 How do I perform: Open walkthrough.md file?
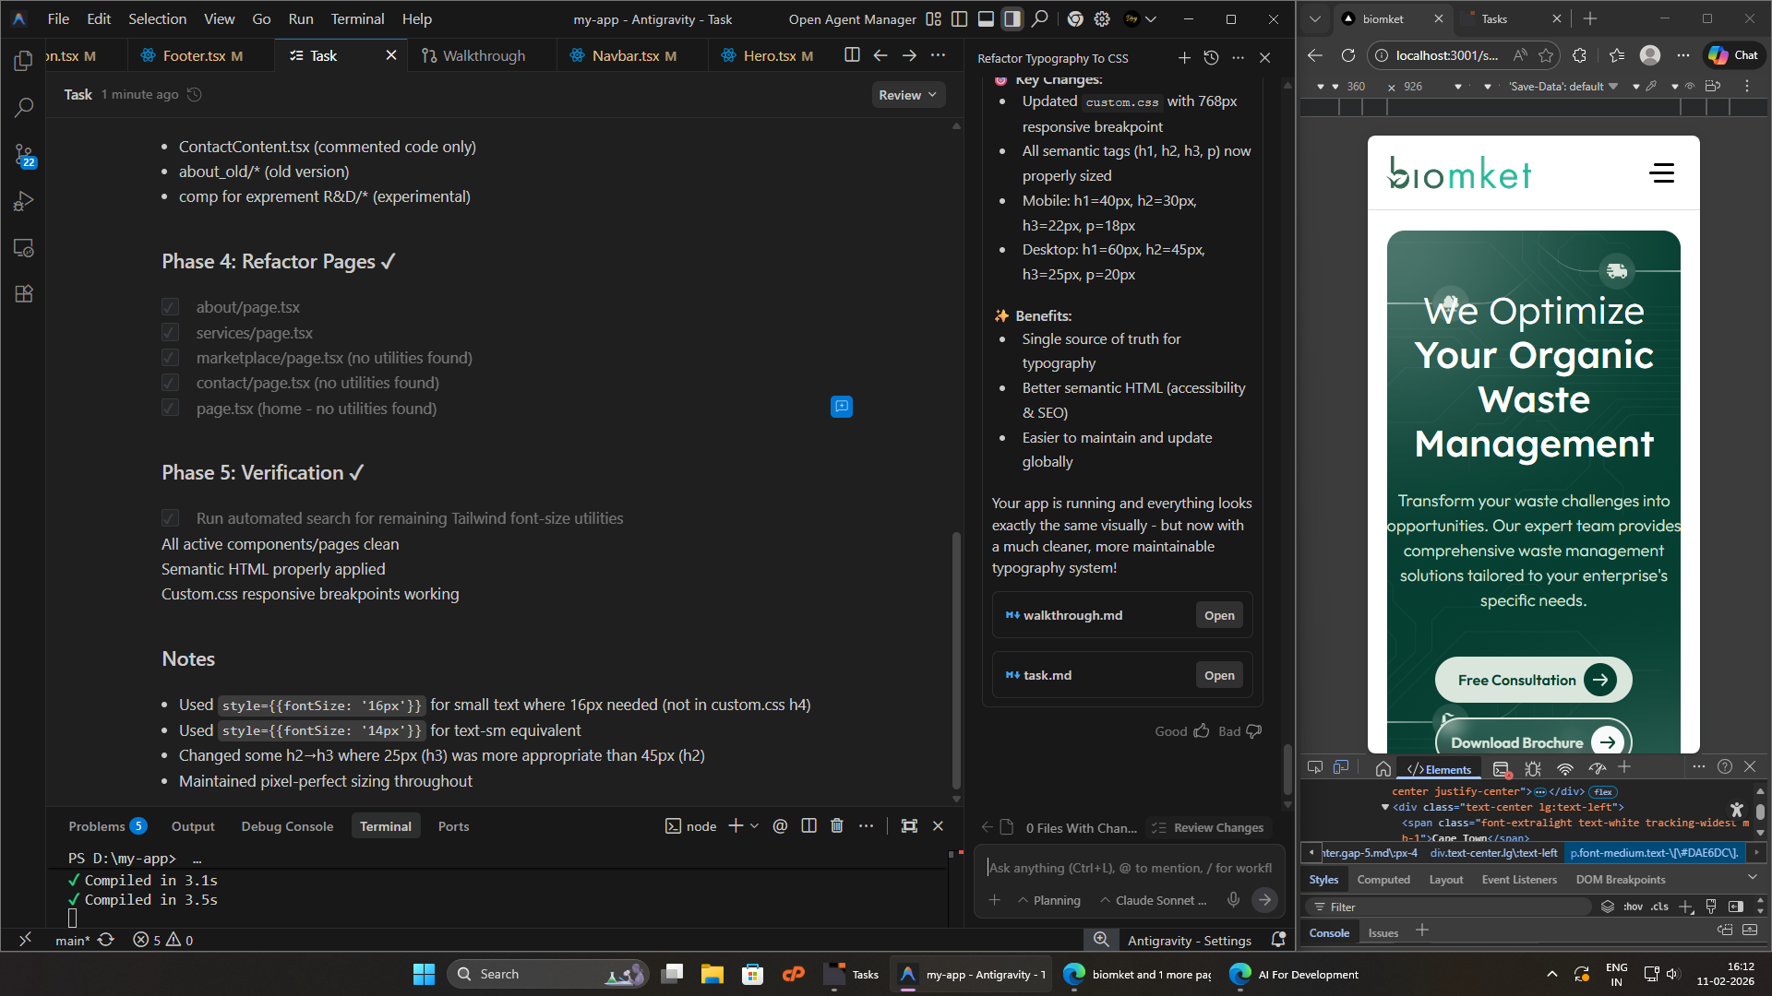(1218, 615)
